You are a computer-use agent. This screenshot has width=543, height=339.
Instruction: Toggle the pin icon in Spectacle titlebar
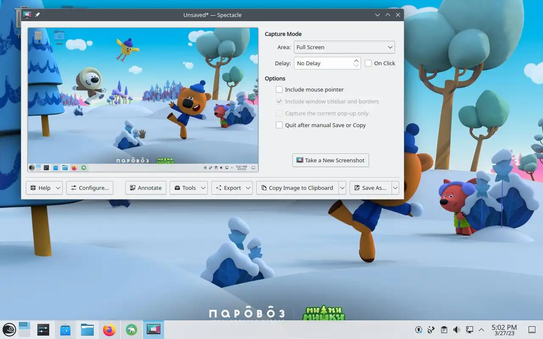click(37, 15)
